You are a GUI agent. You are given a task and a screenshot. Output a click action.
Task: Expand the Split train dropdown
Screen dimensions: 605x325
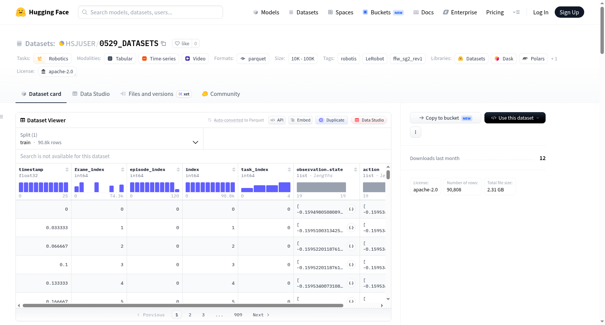point(109,139)
